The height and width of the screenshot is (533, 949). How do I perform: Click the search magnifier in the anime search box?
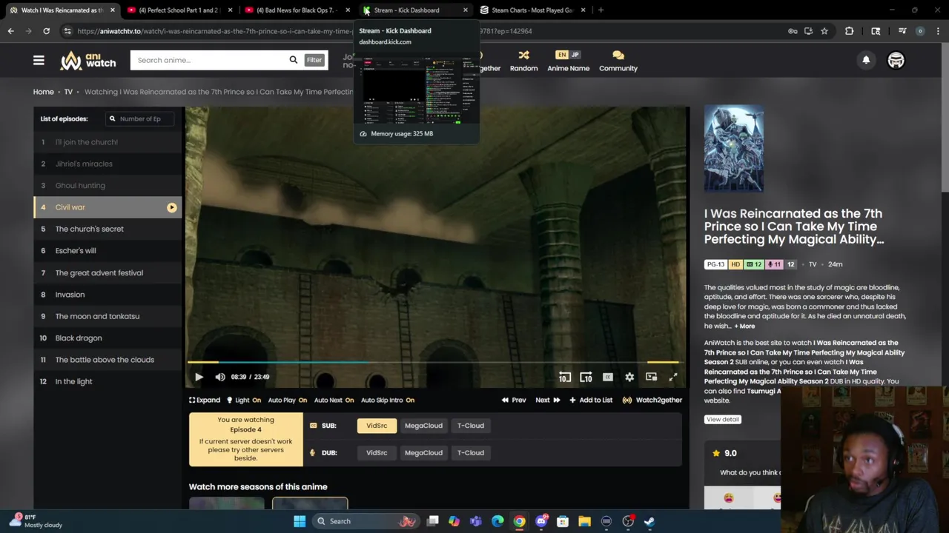tap(294, 60)
